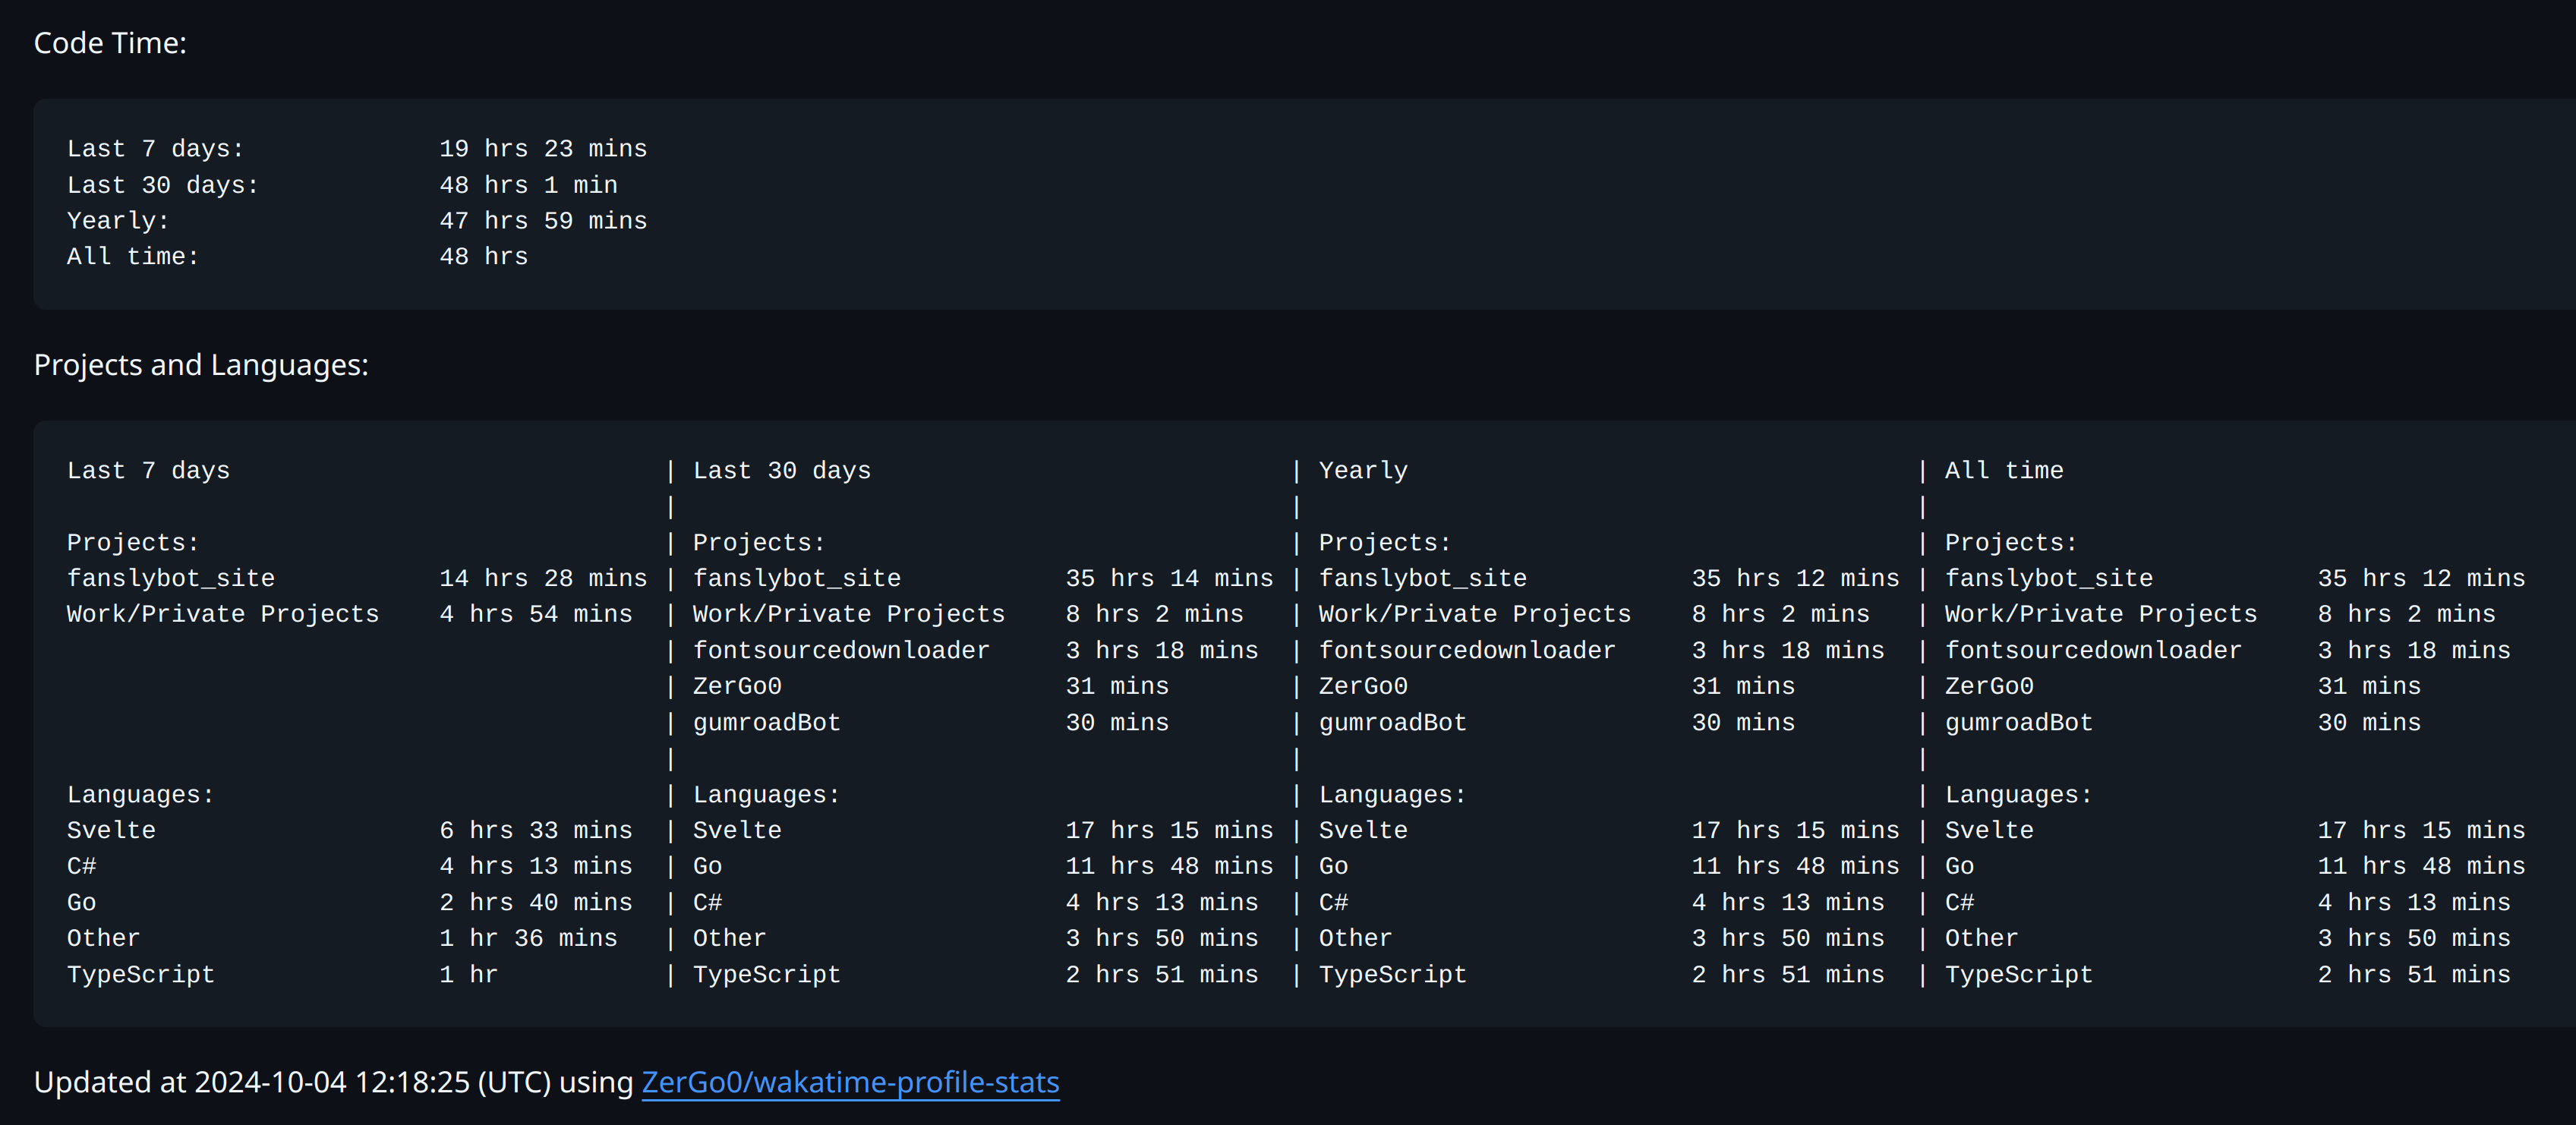The width and height of the screenshot is (2576, 1125).
Task: Click 'TypeScript' in All time column
Action: click(2019, 975)
